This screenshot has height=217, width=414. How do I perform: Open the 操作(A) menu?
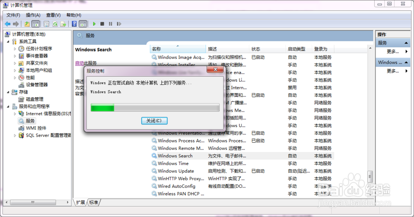[x=33, y=15]
